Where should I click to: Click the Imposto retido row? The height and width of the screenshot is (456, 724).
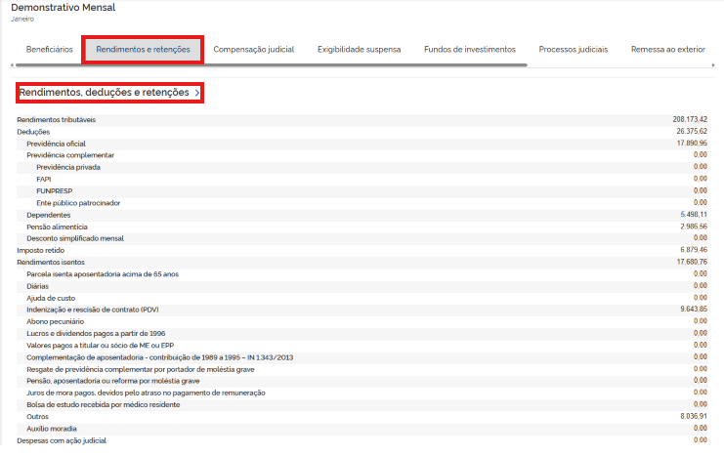pos(362,250)
